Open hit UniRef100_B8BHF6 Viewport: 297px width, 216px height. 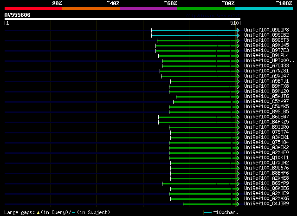(x=266, y=173)
